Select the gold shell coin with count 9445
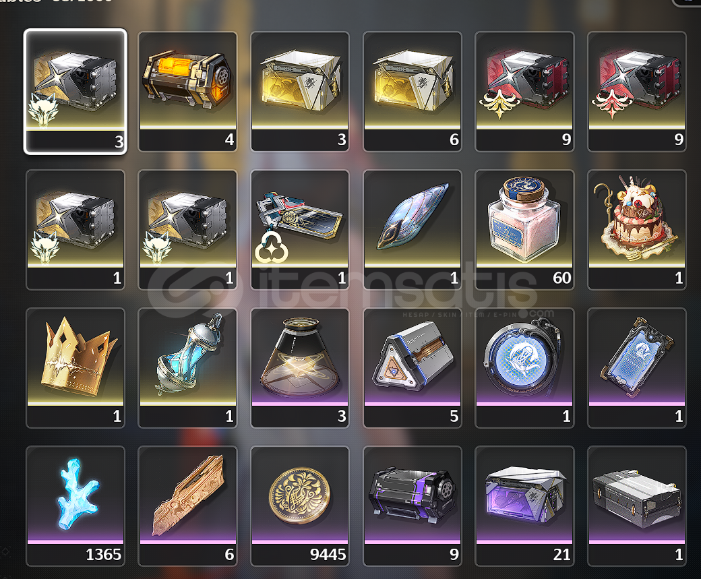Screen dimensions: 701x579 point(300,506)
